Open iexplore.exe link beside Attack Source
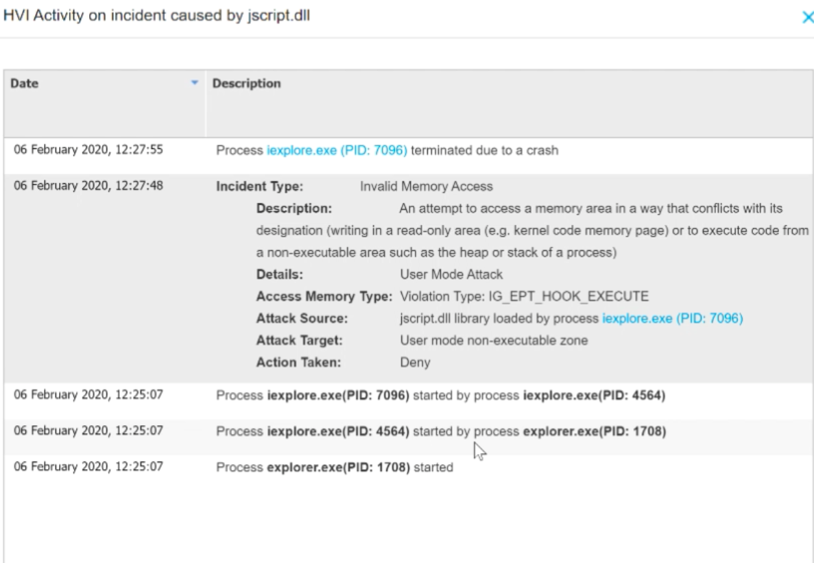 pyautogui.click(x=672, y=318)
